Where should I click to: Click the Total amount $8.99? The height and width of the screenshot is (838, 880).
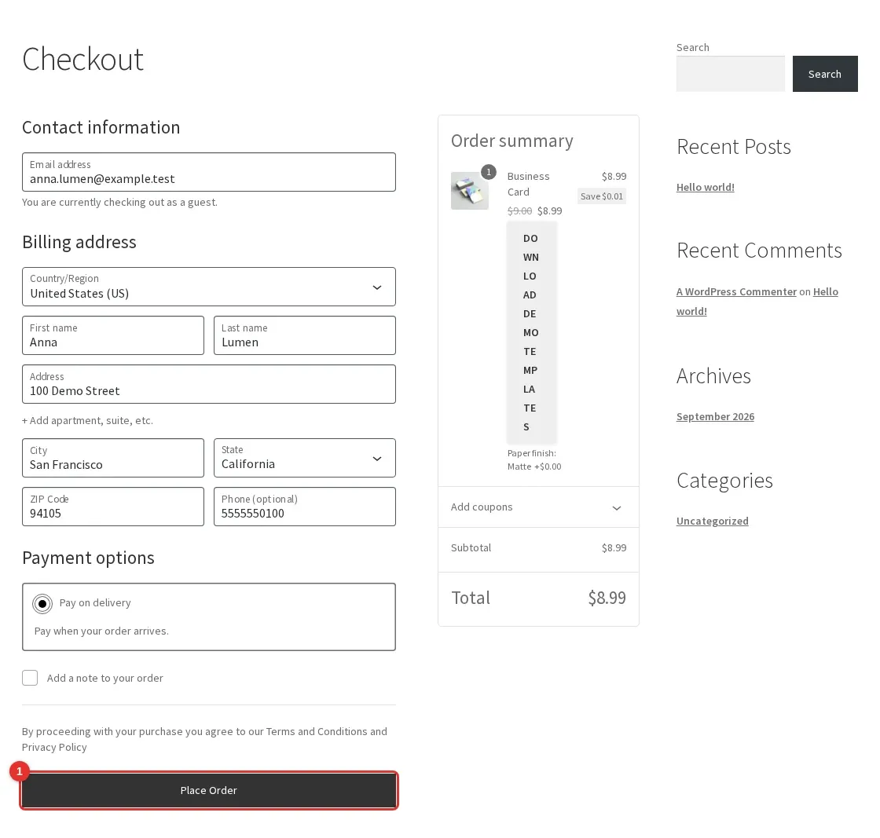pos(607,598)
